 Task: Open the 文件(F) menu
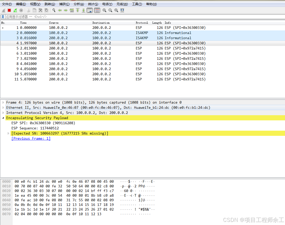pos(7,4)
